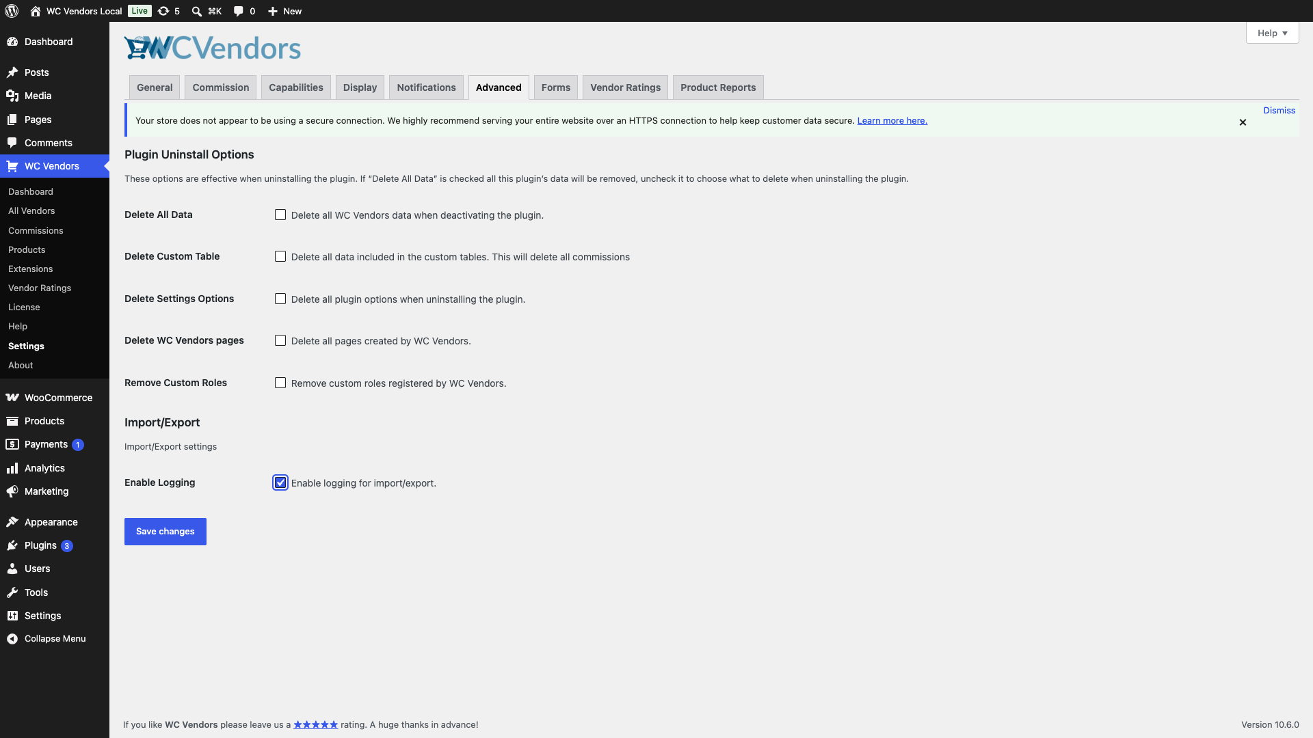Click the Live status badge
The image size is (1313, 738).
point(140,11)
